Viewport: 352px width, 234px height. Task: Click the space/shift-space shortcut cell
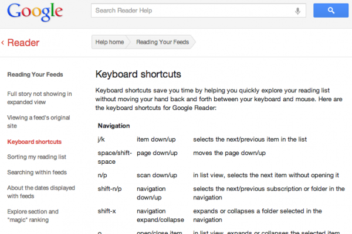[x=115, y=157]
